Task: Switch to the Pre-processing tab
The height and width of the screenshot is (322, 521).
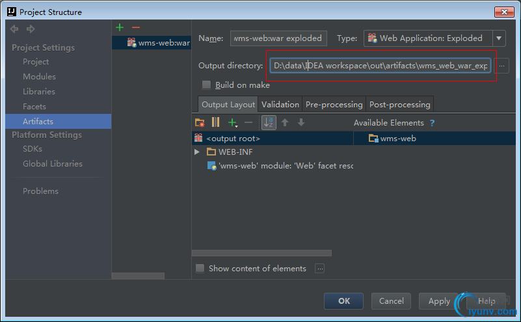Action: pyautogui.click(x=334, y=105)
